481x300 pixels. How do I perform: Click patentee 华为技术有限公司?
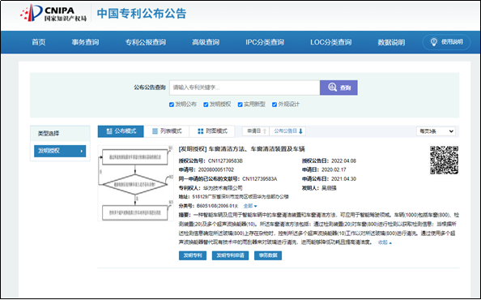[x=223, y=188]
